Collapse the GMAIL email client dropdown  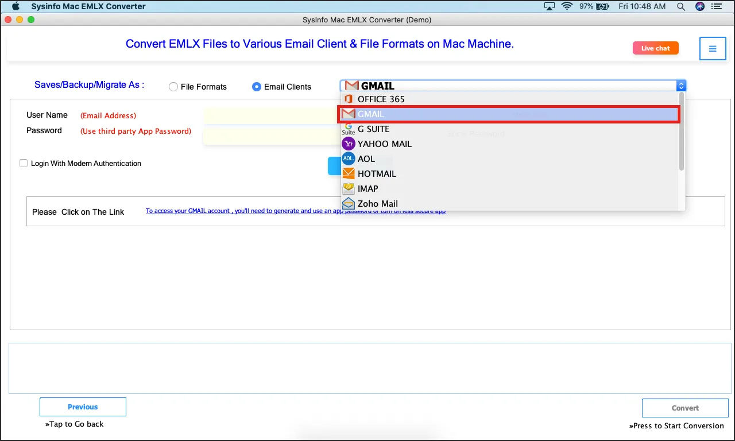(681, 86)
